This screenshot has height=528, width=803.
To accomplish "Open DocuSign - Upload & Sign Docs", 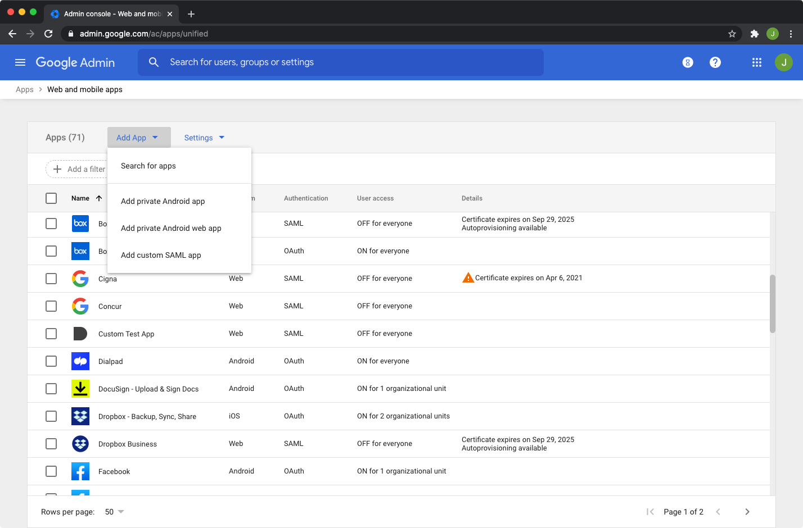I will click(x=148, y=389).
